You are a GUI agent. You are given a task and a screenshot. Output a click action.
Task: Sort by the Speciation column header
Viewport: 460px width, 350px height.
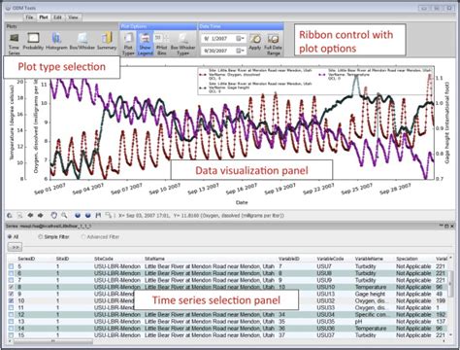coord(407,259)
